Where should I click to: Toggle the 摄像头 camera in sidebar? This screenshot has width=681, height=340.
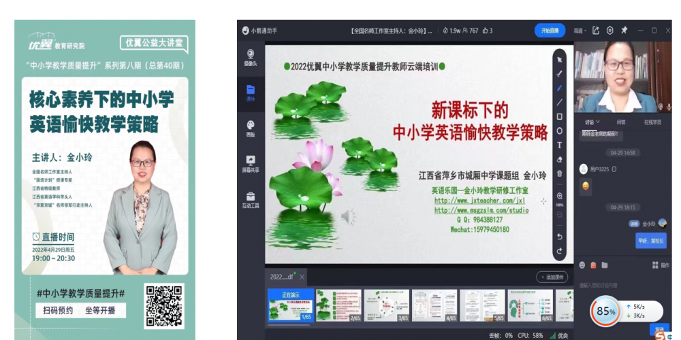click(250, 56)
